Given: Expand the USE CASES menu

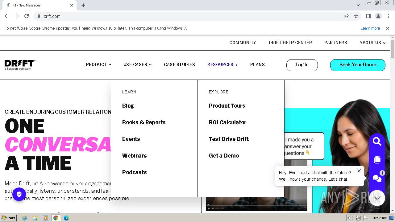Looking at the screenshot, I should coord(138,64).
